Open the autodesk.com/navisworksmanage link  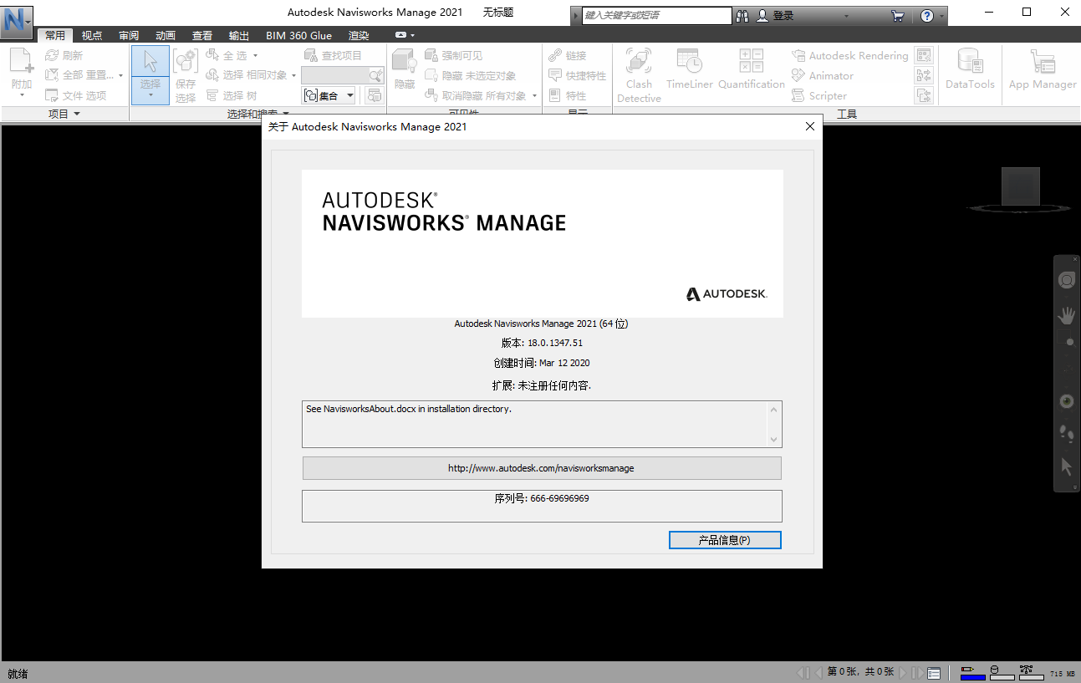[542, 468]
